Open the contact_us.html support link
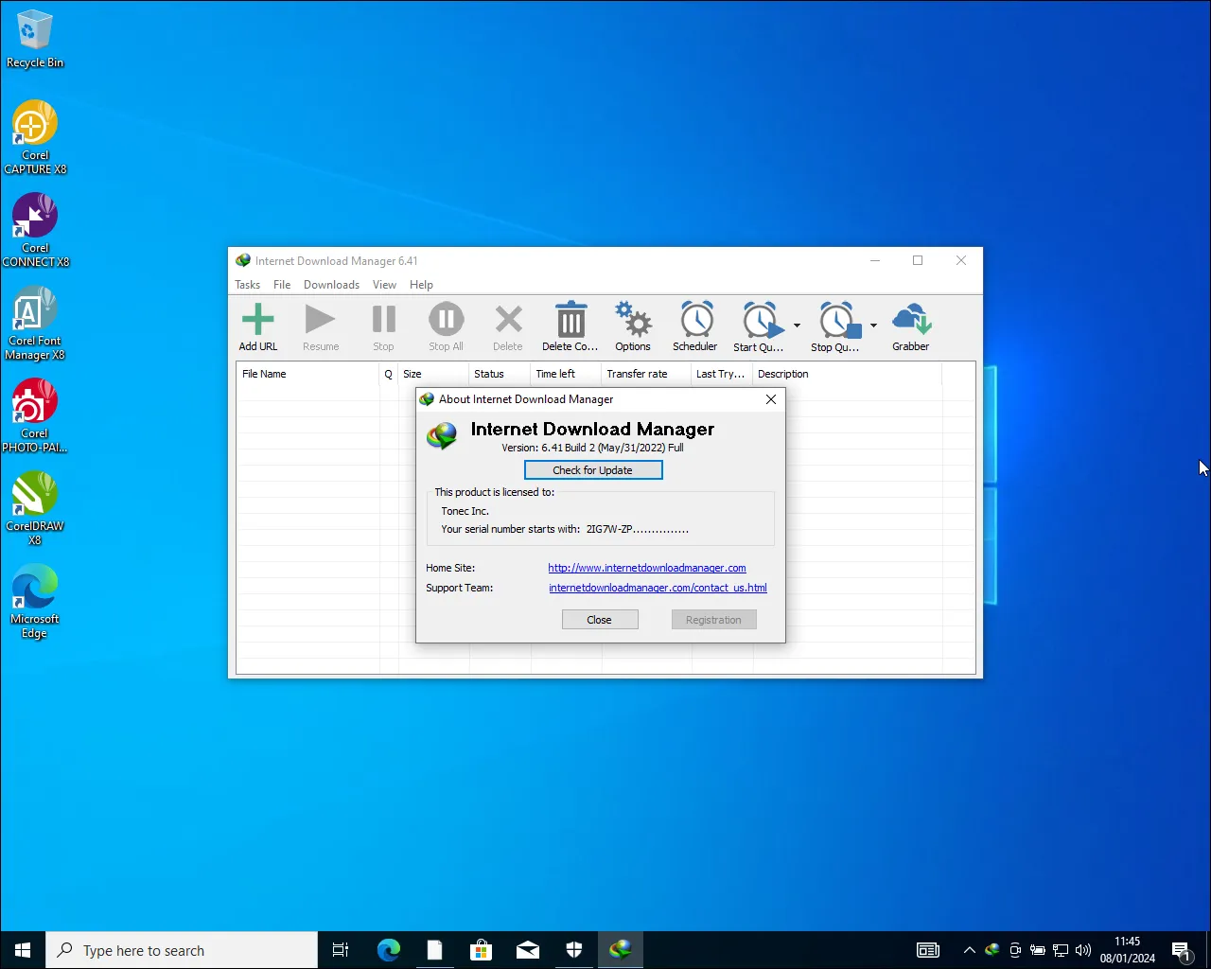Viewport: 1211px width, 969px height. [x=658, y=588]
